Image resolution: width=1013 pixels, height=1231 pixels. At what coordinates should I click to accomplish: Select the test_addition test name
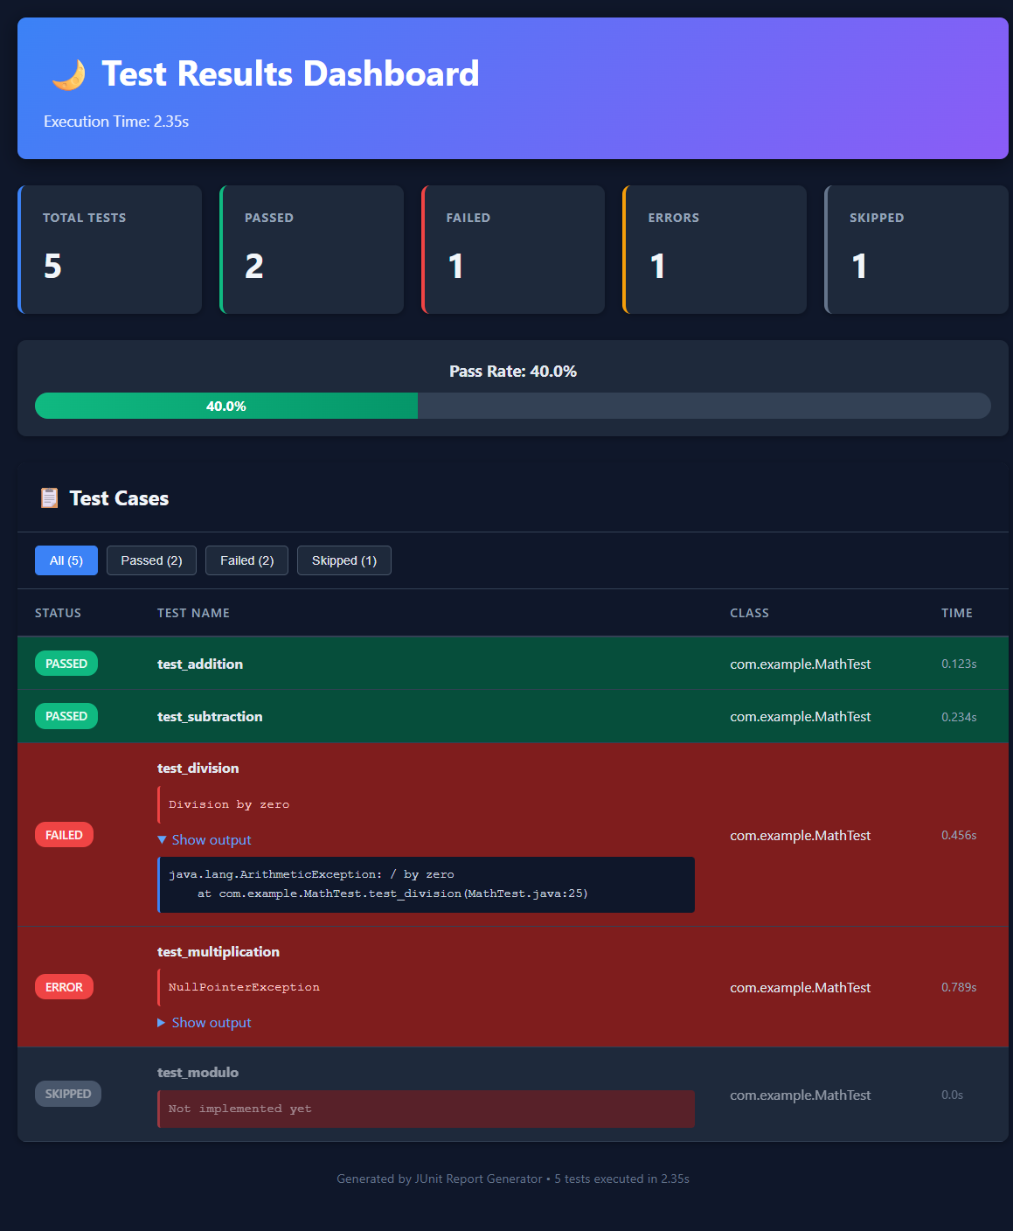pos(200,664)
